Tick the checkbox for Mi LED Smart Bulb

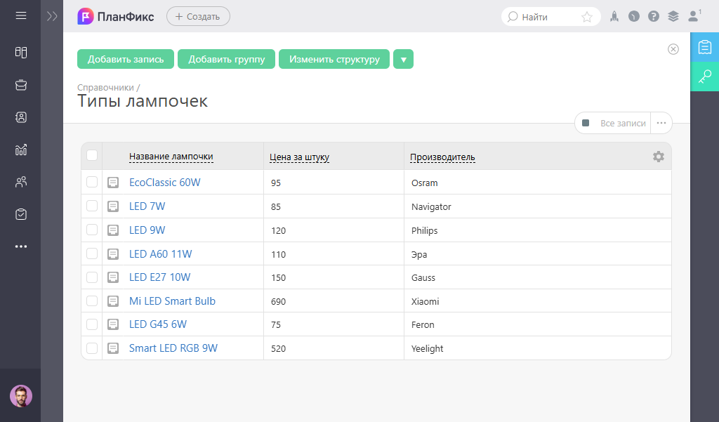click(x=92, y=301)
